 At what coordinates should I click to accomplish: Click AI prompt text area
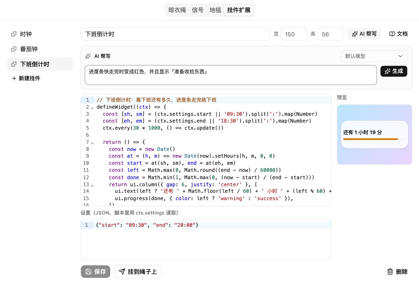(231, 75)
